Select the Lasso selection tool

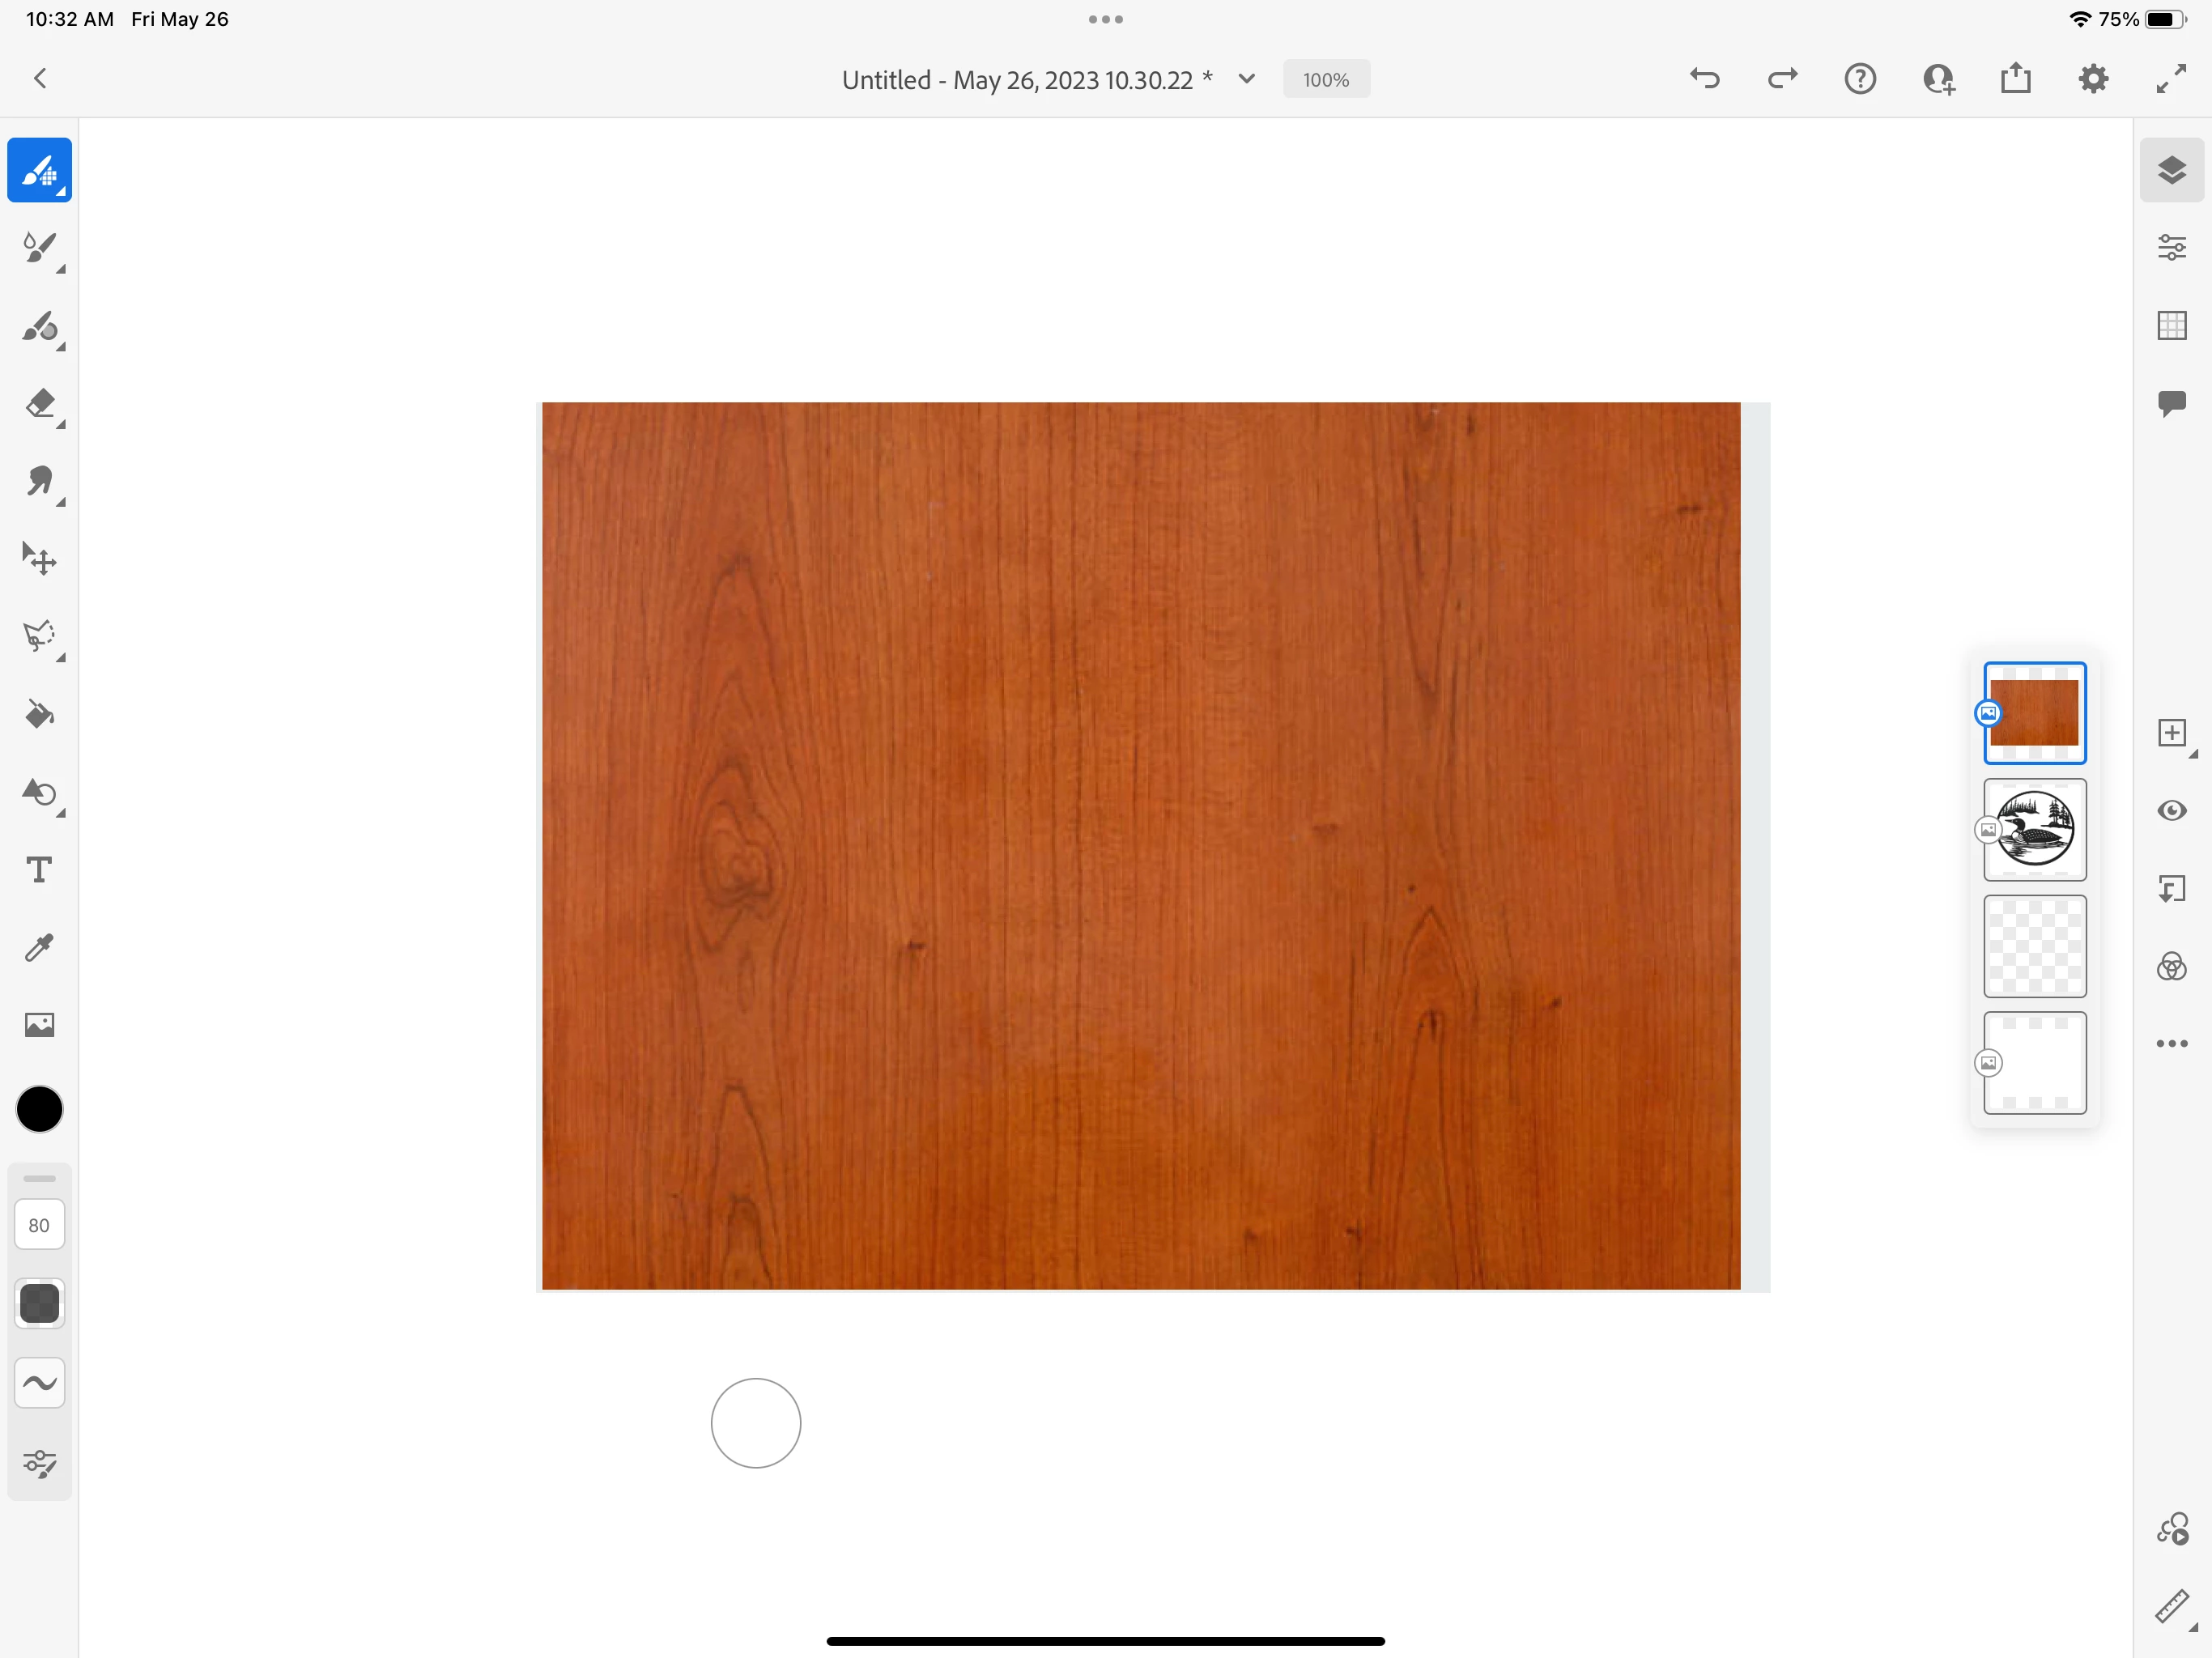[40, 636]
